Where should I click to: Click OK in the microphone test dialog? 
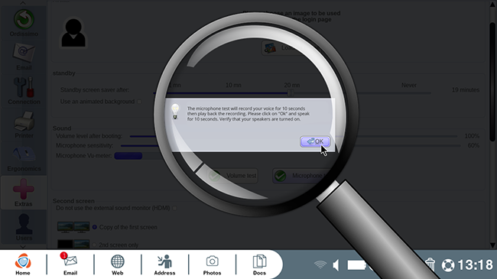(x=315, y=141)
